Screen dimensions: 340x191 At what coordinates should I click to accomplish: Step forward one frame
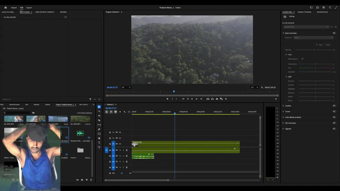(x=197, y=99)
